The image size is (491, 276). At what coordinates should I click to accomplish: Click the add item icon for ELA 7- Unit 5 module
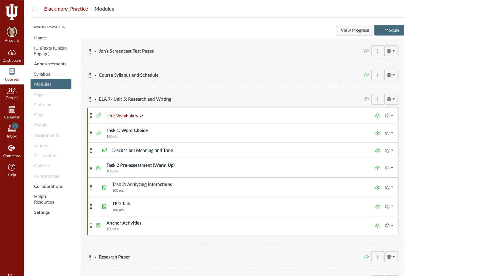377,99
